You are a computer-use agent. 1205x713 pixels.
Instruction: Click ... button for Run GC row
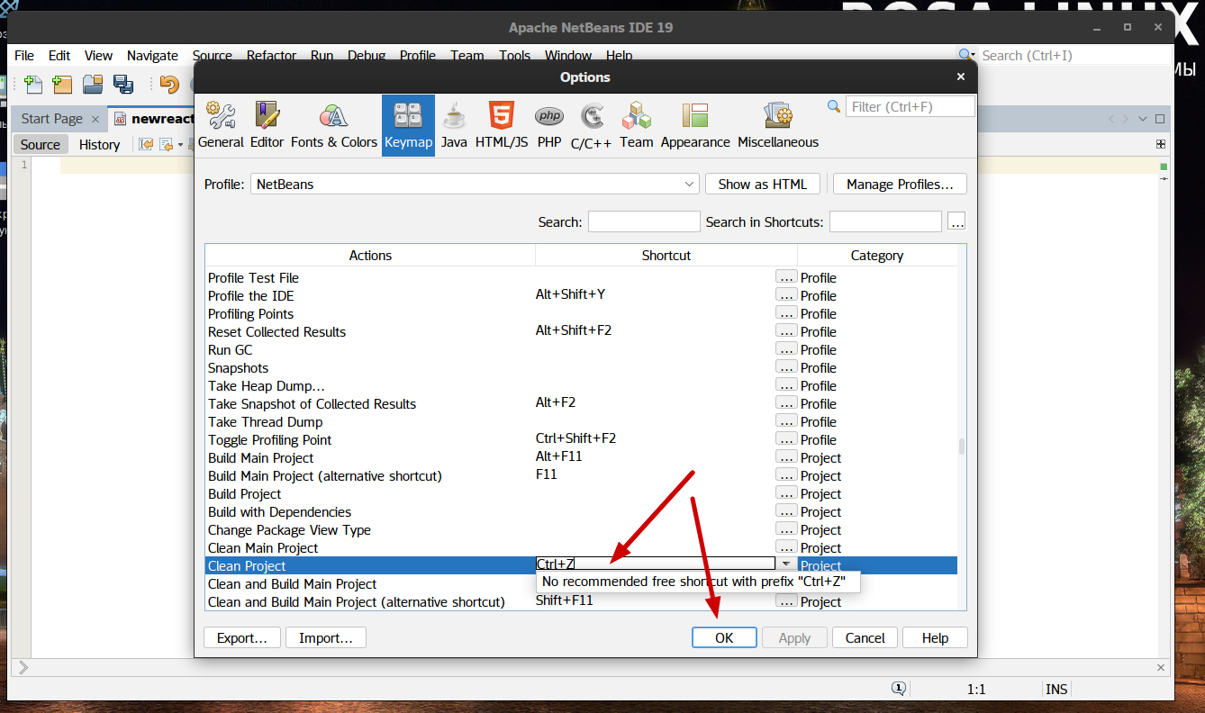click(786, 349)
